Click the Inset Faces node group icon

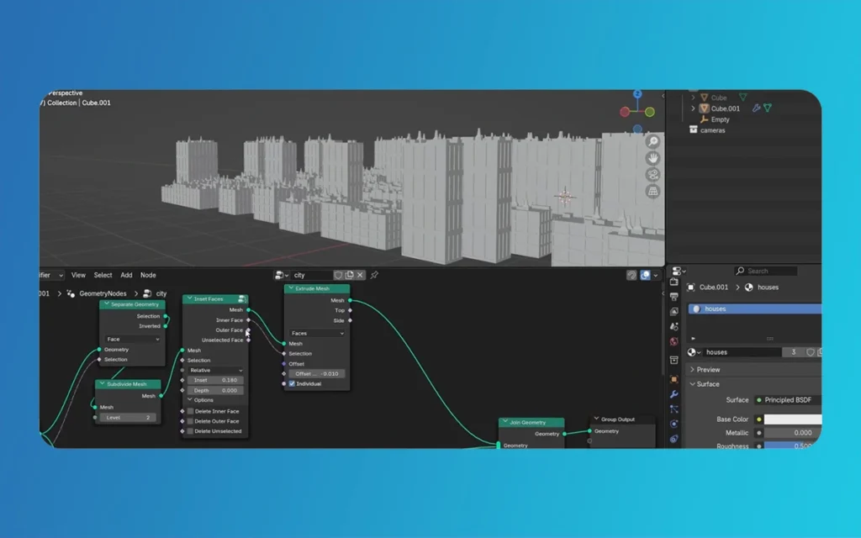coord(241,298)
